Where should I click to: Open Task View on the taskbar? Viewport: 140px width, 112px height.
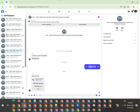(x=8, y=105)
